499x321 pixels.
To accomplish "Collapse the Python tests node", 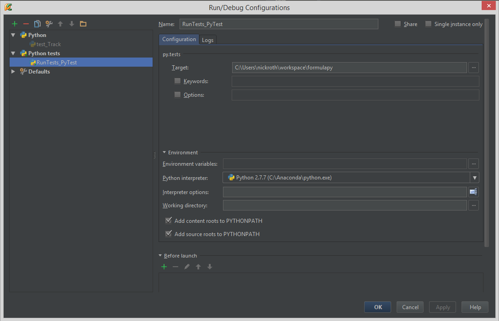I will tap(13, 53).
